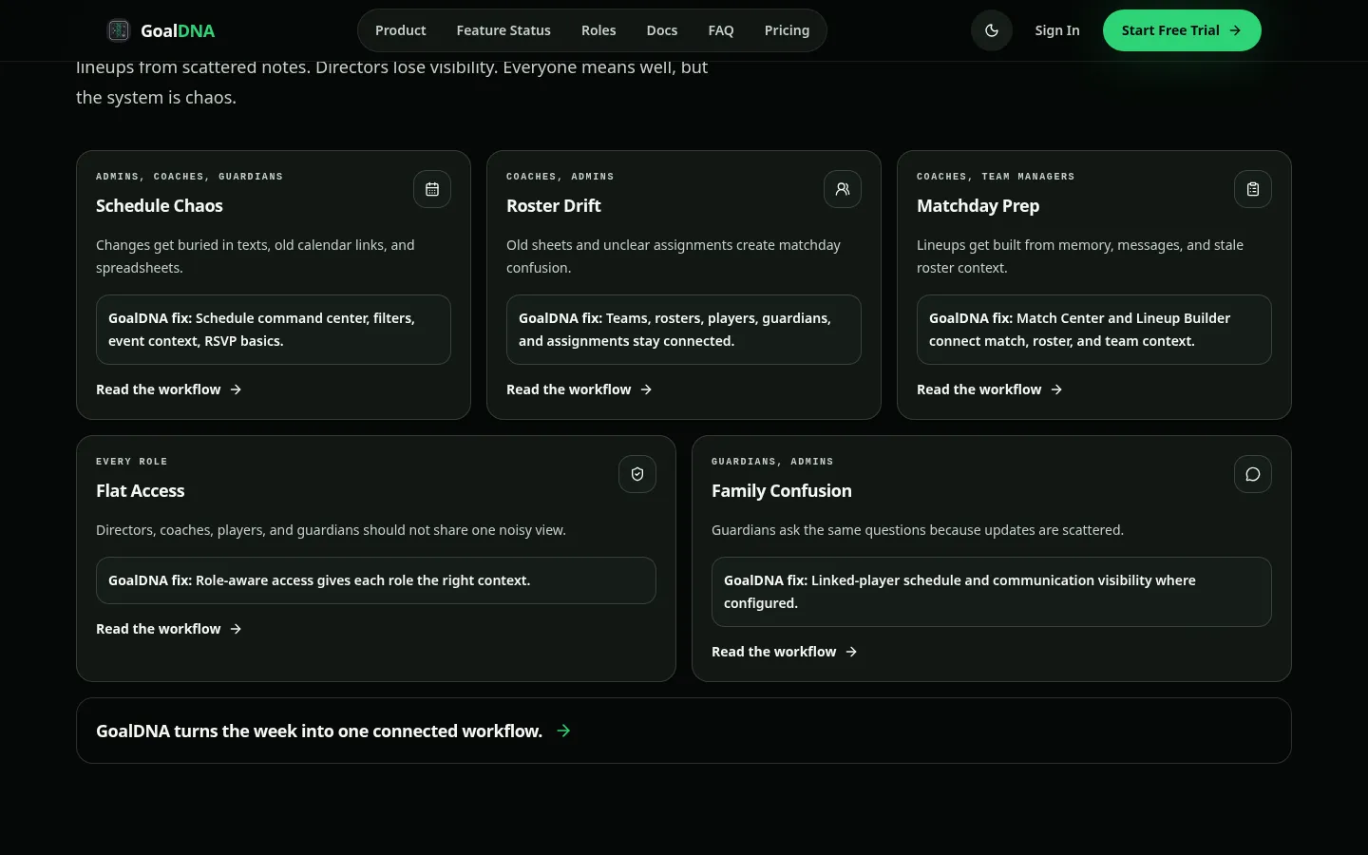Click the shield icon on Flat Access card

click(637, 474)
